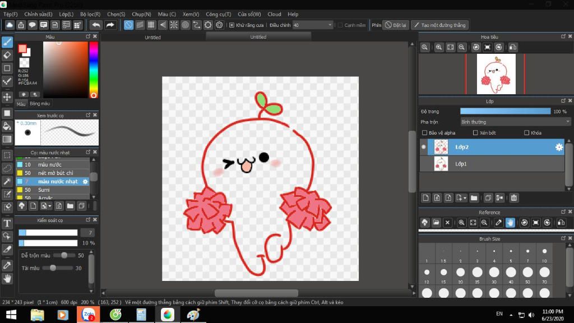This screenshot has height=323, width=574.
Task: Click zoom out in the Hoa tiêu panel
Action: [462, 47]
